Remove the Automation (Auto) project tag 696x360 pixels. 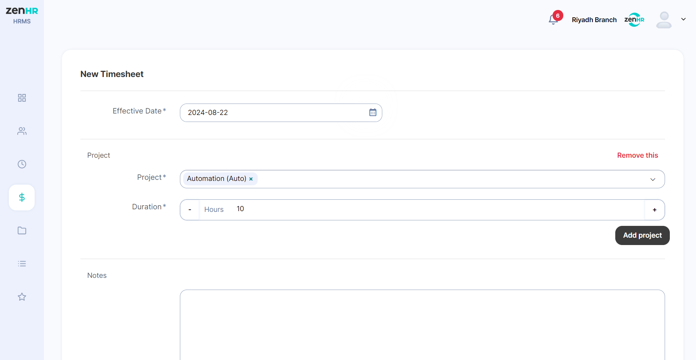click(251, 179)
